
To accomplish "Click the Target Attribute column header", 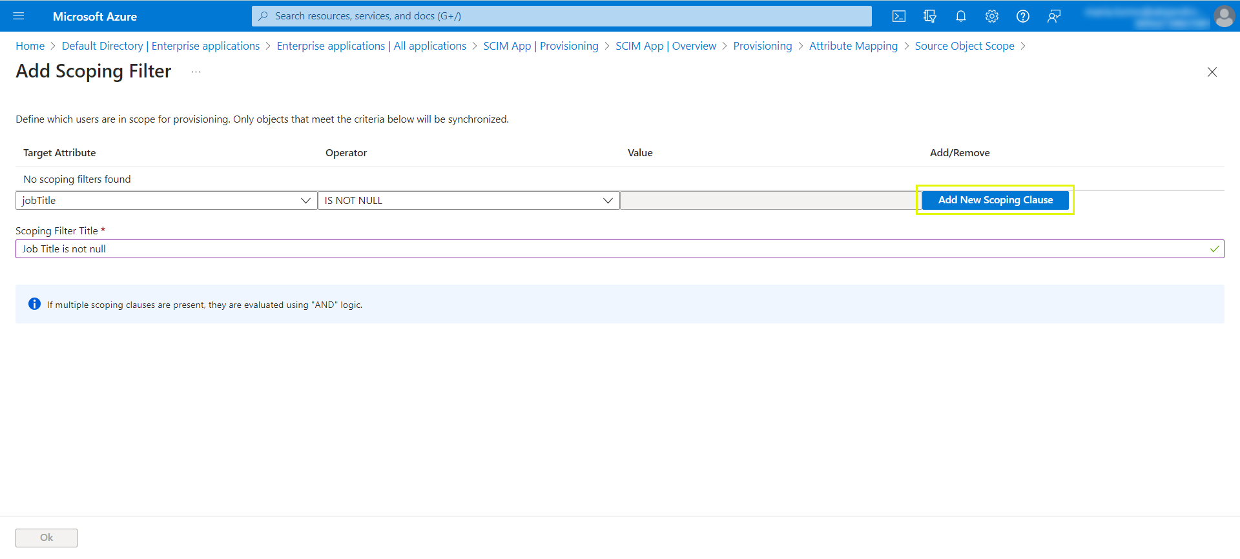I will click(x=59, y=153).
